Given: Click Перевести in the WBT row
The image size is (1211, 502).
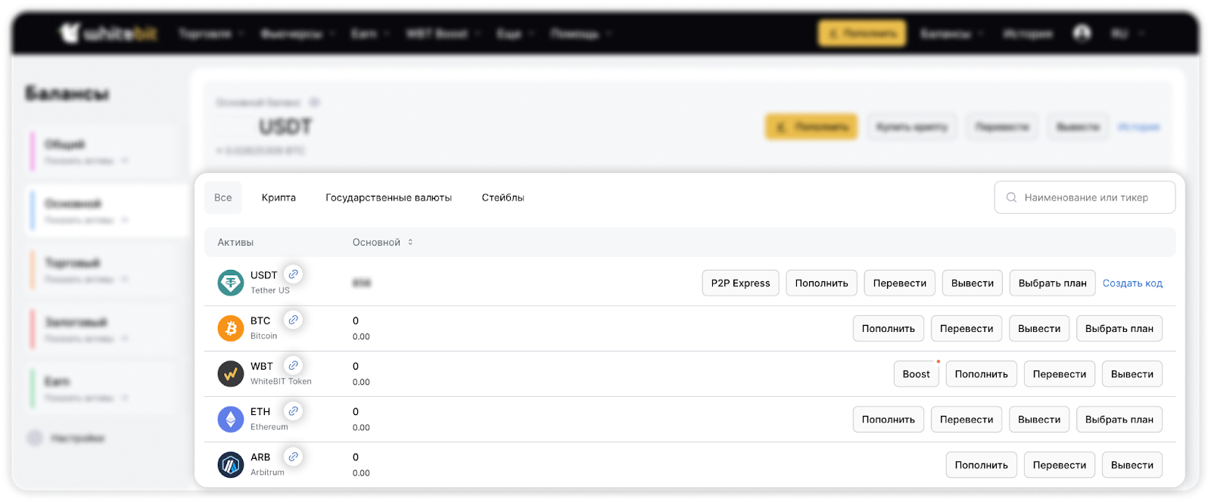Looking at the screenshot, I should coord(1060,373).
